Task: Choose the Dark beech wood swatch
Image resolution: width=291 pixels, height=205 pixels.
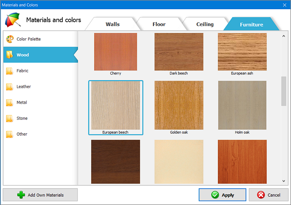Action: point(179,52)
